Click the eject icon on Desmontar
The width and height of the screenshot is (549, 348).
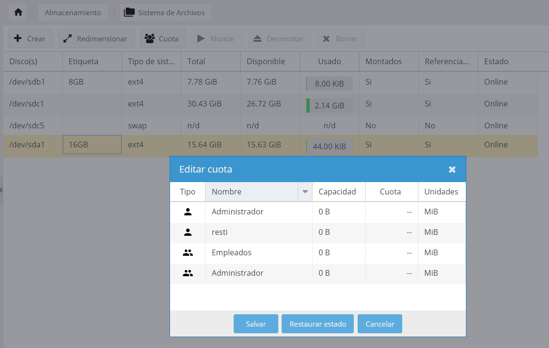pos(257,39)
